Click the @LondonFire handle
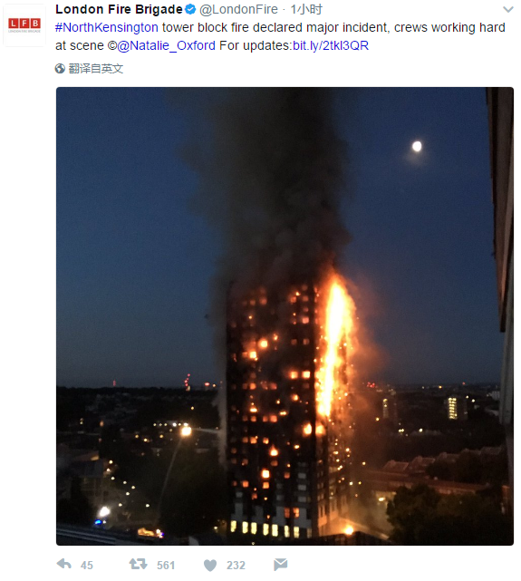521x581 pixels. coord(238,9)
